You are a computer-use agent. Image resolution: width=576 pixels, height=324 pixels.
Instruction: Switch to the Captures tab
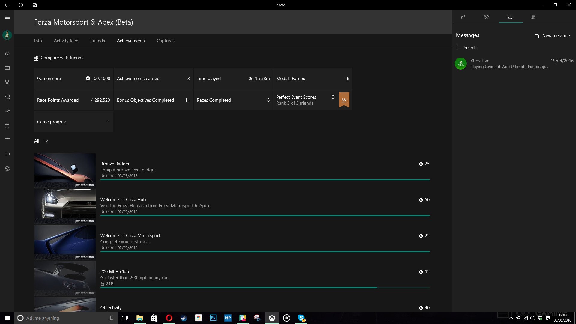[x=165, y=41]
